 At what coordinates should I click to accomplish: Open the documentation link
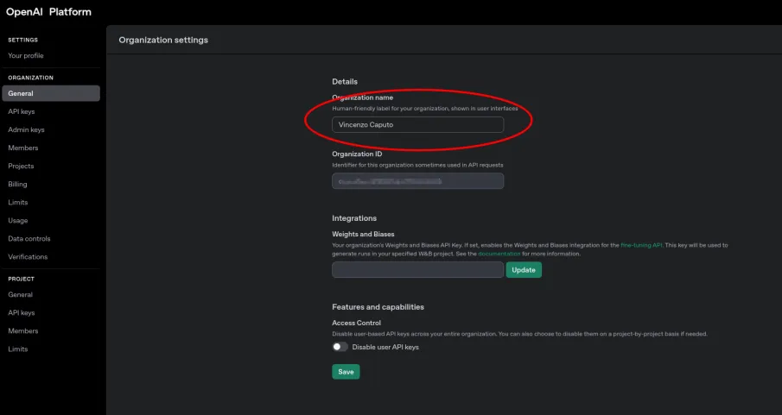pyautogui.click(x=499, y=254)
